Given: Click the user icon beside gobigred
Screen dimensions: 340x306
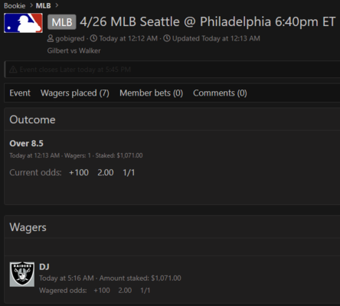Looking at the screenshot, I should click(x=51, y=38).
